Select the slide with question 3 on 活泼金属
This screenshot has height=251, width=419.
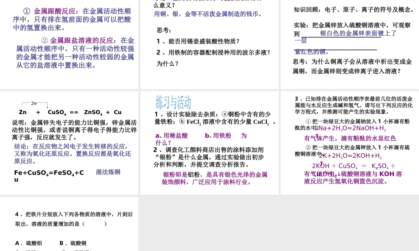coord(350,143)
